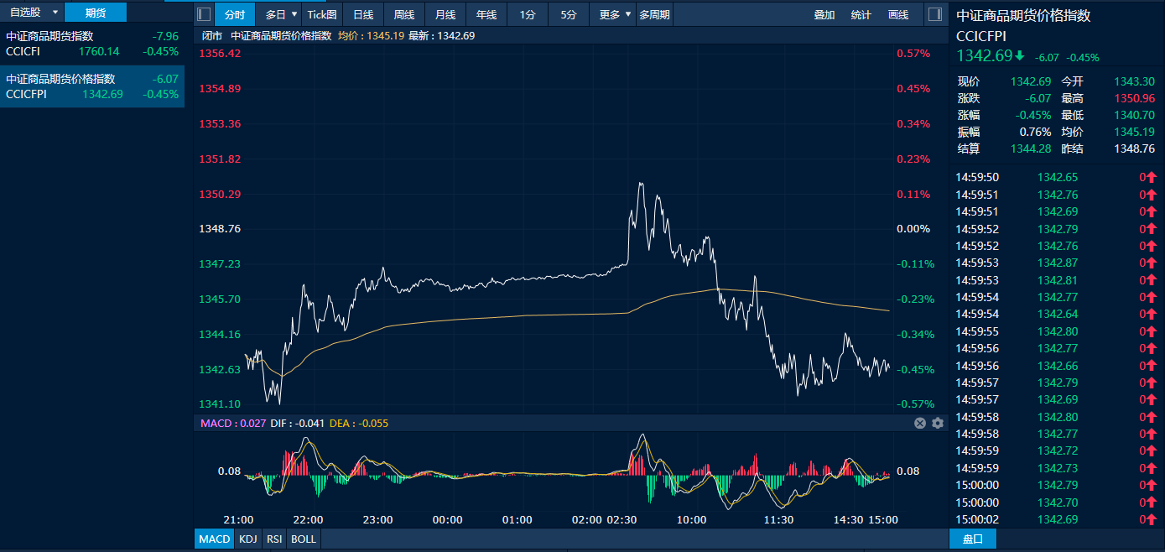Select the RSI indicator tab

274,539
